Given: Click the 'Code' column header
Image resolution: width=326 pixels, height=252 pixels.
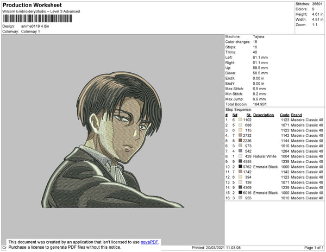Looking at the screenshot, I should [x=285, y=115].
